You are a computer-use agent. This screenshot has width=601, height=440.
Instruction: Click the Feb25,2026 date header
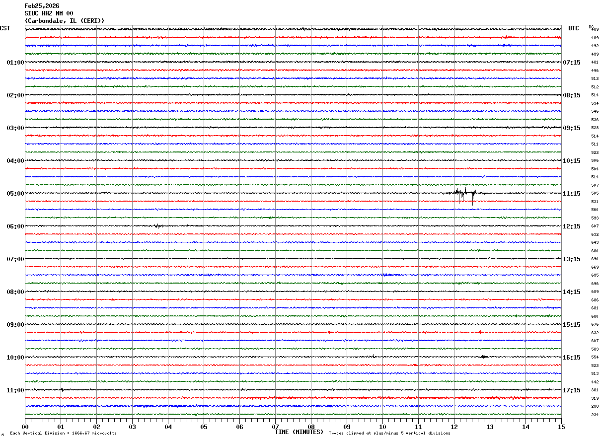point(42,6)
